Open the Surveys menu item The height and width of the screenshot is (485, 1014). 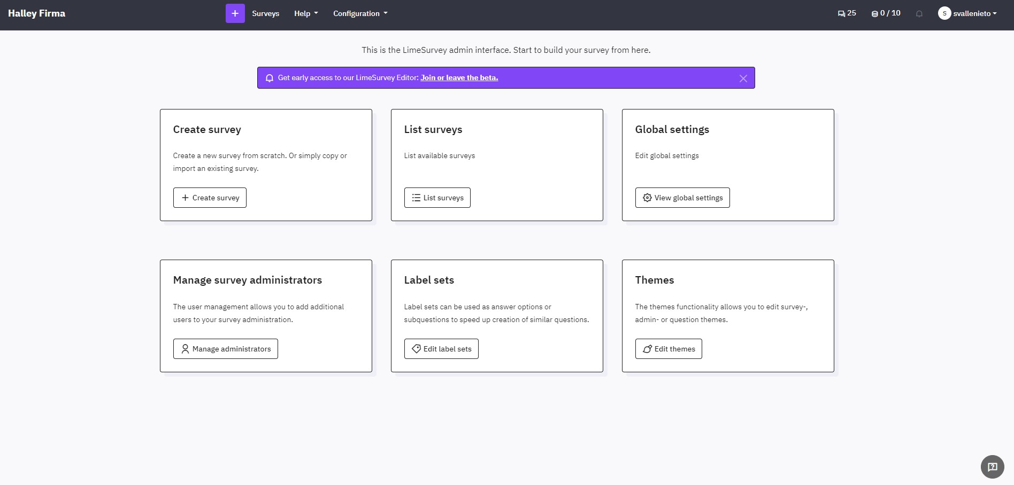click(x=265, y=13)
